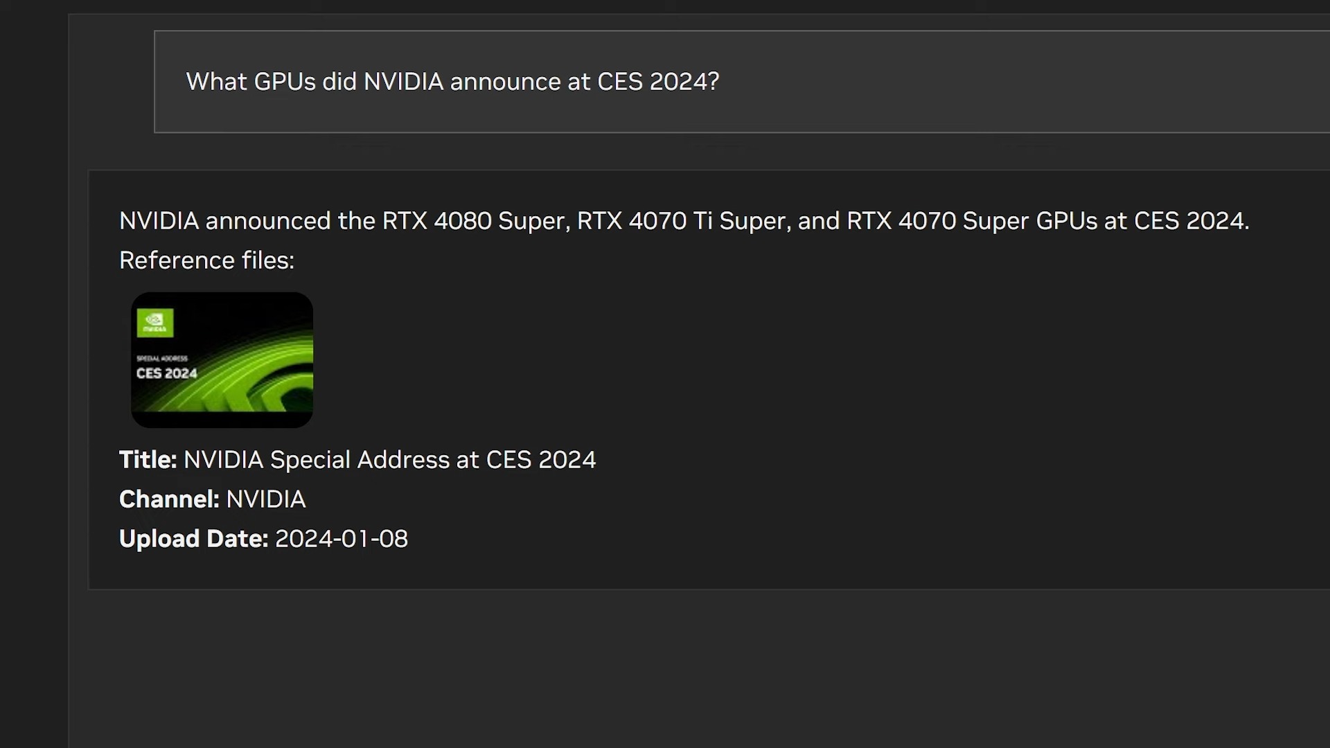1330x748 pixels.
Task: Click 'RTX 4080 Super' in the answer
Action: [x=475, y=221]
